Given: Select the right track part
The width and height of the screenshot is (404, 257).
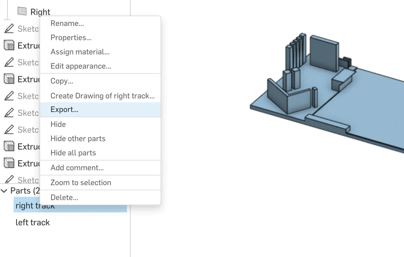Looking at the screenshot, I should pyautogui.click(x=70, y=205).
